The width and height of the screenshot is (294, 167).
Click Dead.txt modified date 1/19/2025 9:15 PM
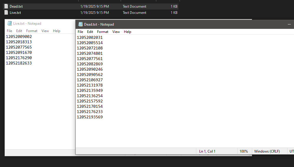click(x=94, y=6)
